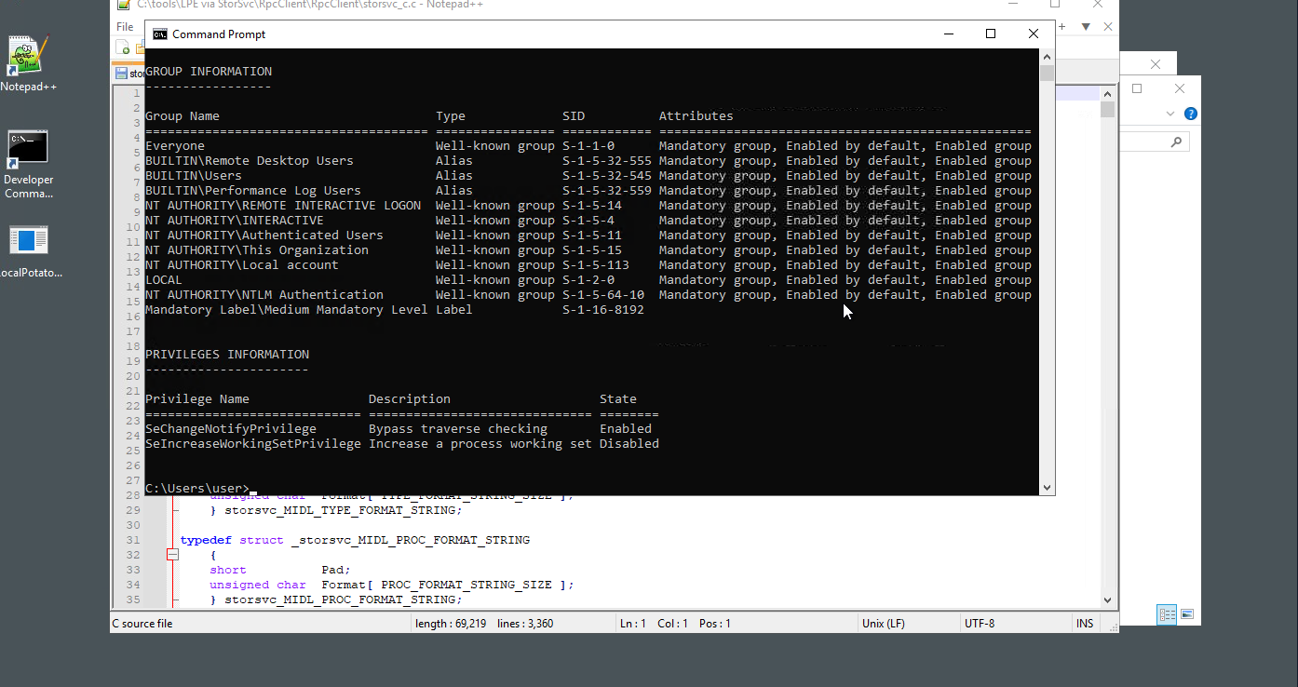Click Command Prompt scrollbar up arrow
This screenshot has width=1298, height=687.
pyautogui.click(x=1047, y=56)
